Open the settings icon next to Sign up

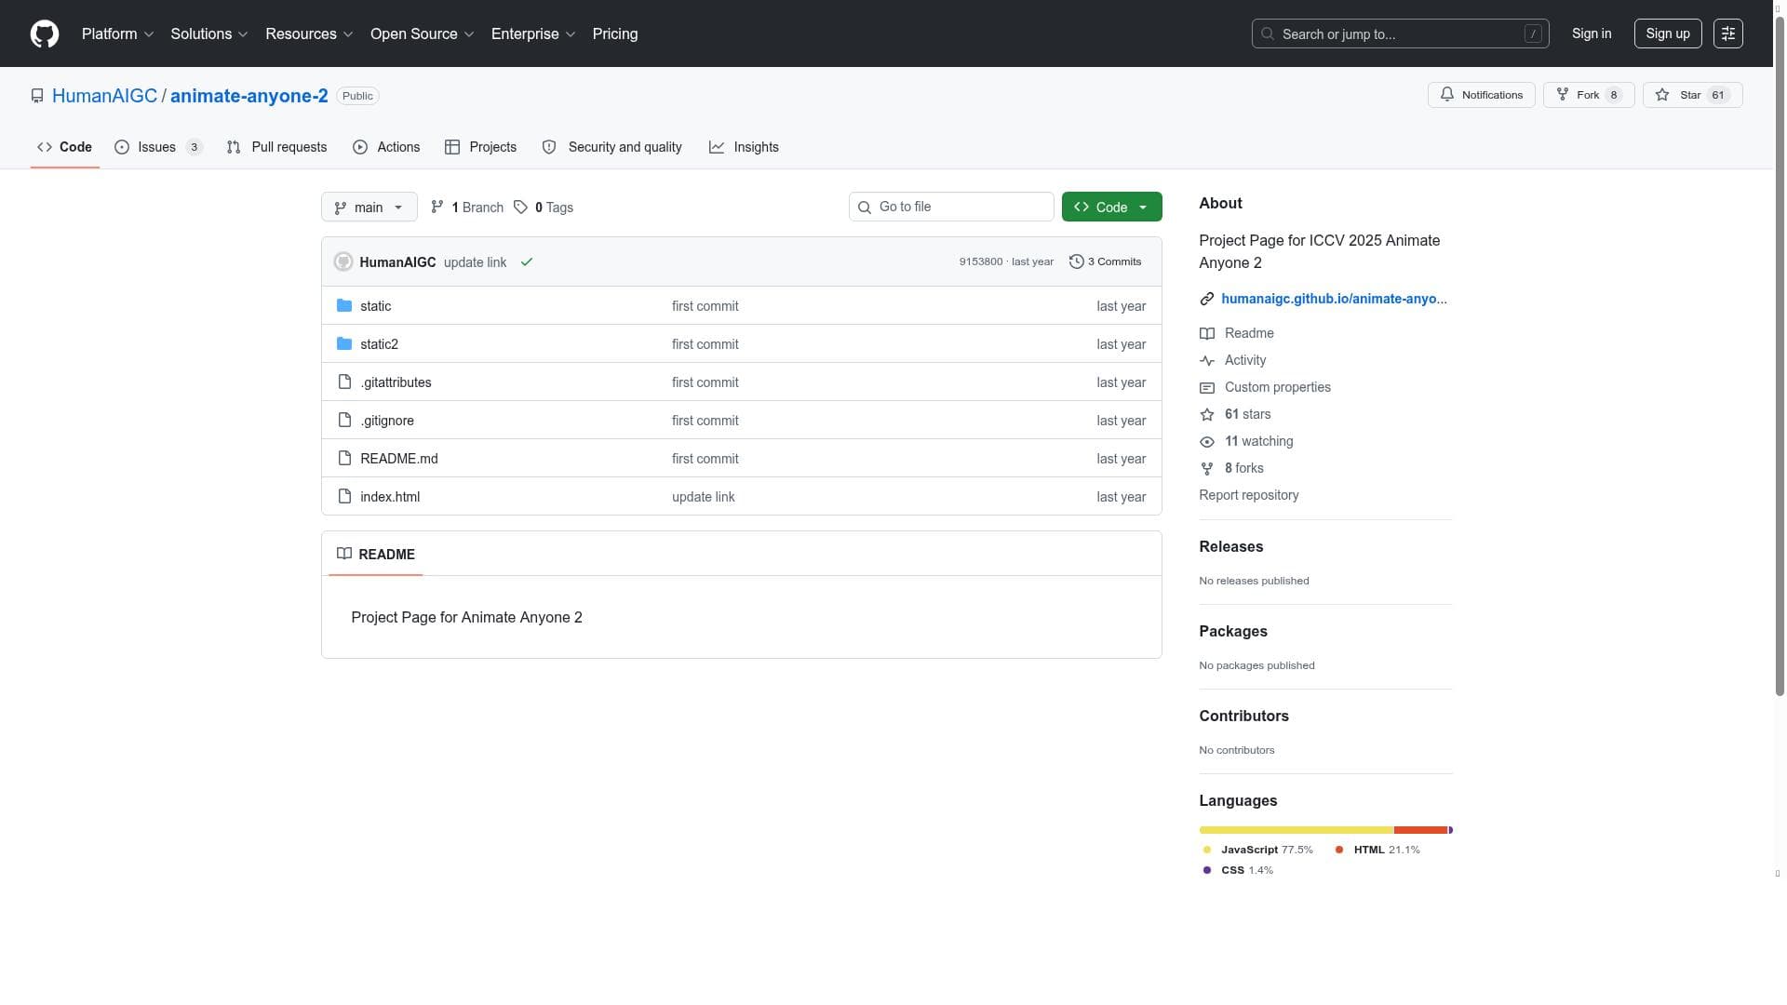pyautogui.click(x=1727, y=33)
